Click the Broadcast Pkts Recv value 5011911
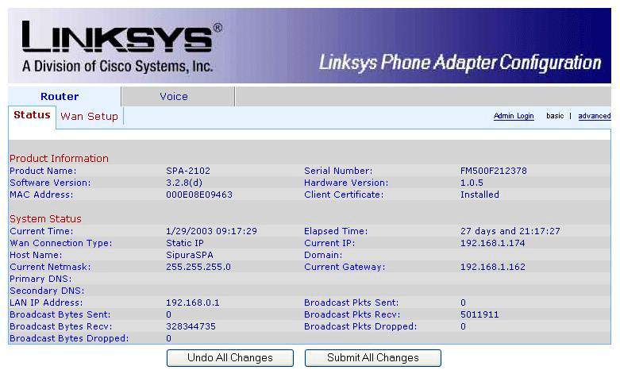Screen dimensions: 620x370 [479, 314]
